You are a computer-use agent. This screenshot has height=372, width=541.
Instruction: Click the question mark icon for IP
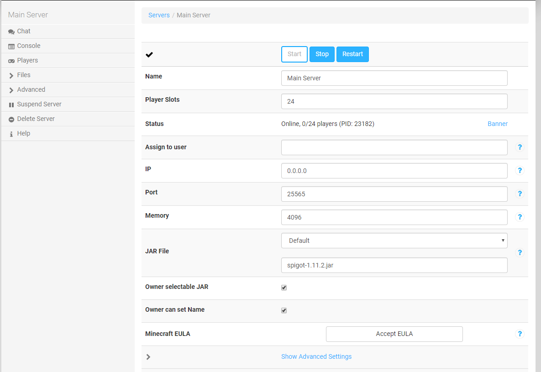(x=520, y=170)
